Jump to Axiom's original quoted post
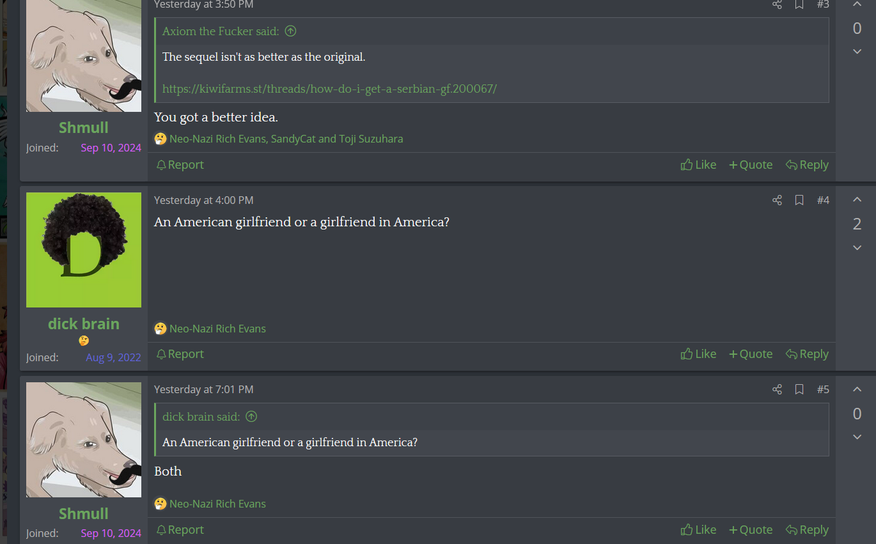Viewport: 876px width, 544px height. pyautogui.click(x=290, y=31)
